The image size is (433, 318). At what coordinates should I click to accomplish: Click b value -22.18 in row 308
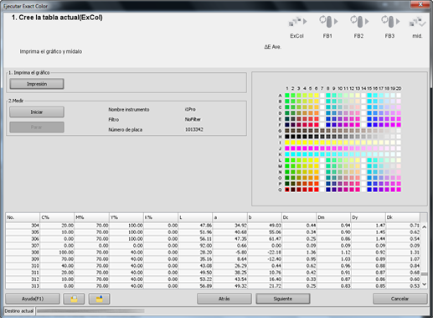274,252
